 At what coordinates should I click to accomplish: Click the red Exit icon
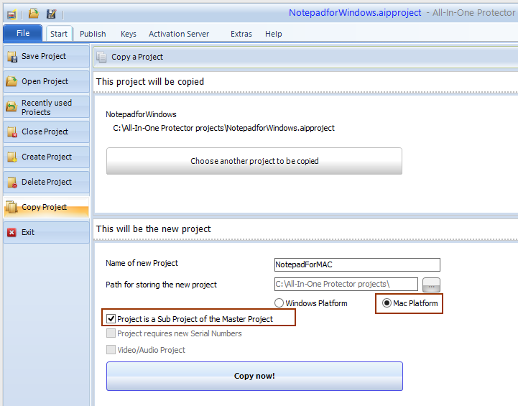[11, 233]
